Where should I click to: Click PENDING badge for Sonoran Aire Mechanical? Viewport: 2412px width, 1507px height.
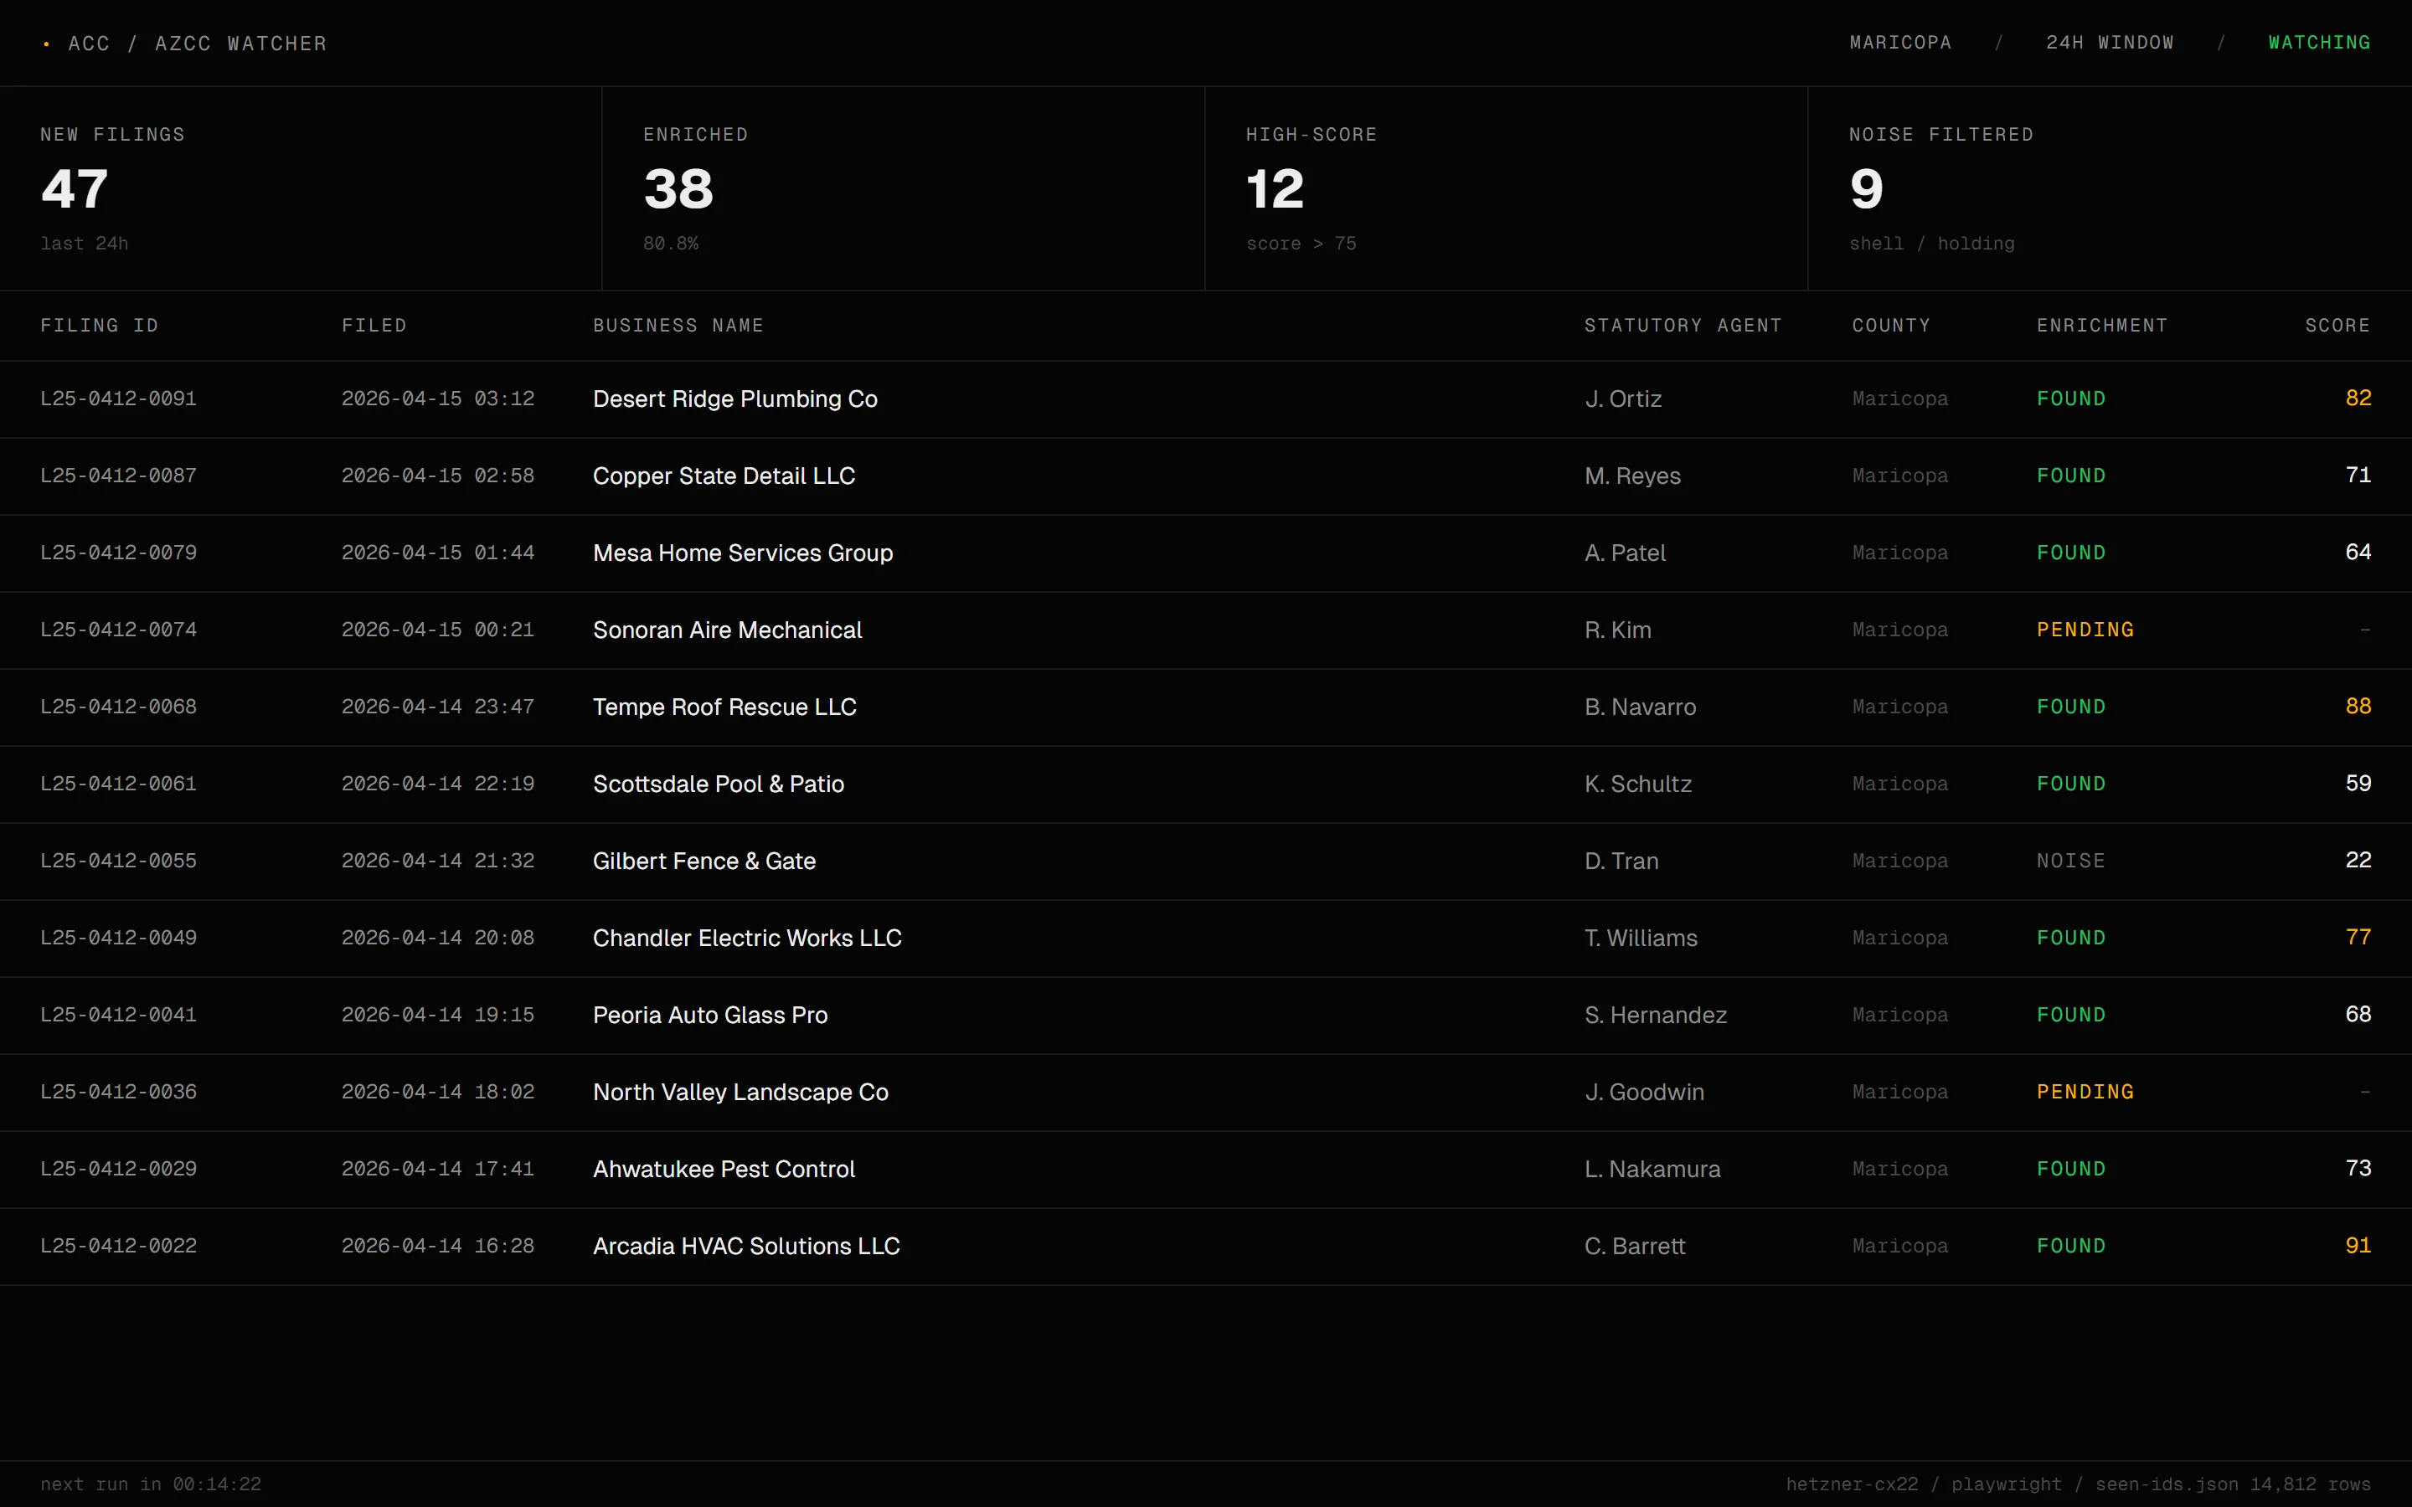[2084, 630]
